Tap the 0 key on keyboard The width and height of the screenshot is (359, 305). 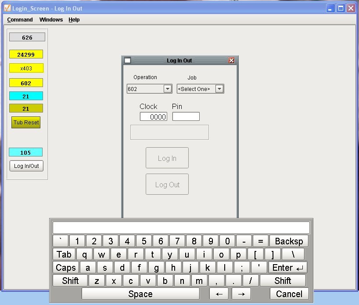(227, 241)
